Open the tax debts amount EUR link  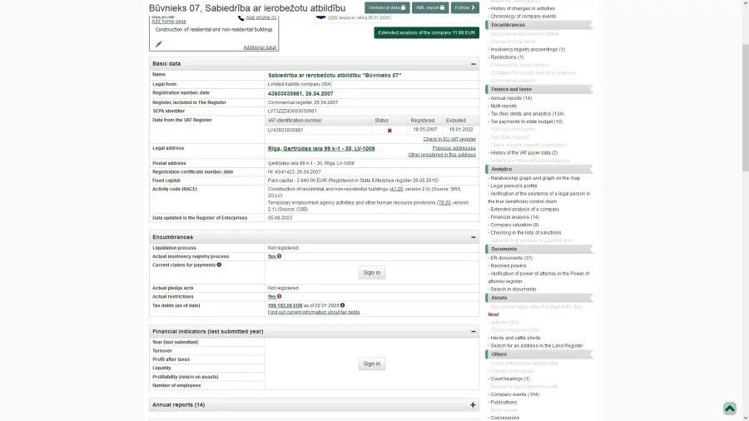click(285, 305)
